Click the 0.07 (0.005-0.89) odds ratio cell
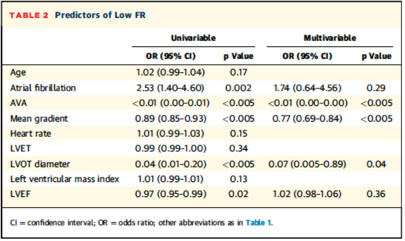Viewport: 405px width, 241px height. (307, 164)
